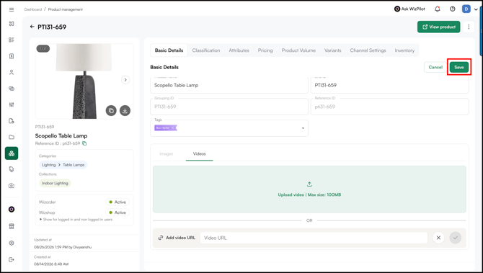Switch to the Attributes tab
This screenshot has width=483, height=273.
[x=239, y=50]
